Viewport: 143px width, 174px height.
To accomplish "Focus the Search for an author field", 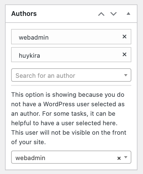I will (x=71, y=75).
